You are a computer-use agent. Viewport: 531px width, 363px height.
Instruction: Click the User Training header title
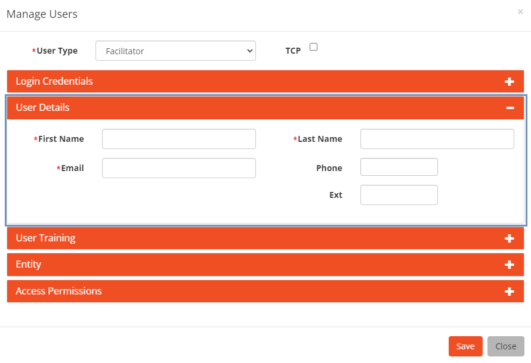pos(46,238)
